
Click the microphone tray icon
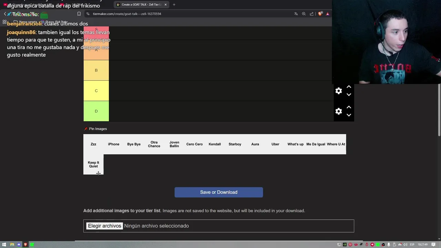(x=389, y=245)
